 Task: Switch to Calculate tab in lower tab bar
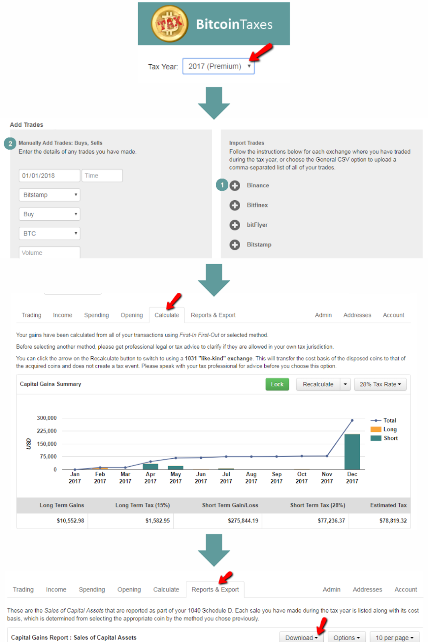click(166, 590)
